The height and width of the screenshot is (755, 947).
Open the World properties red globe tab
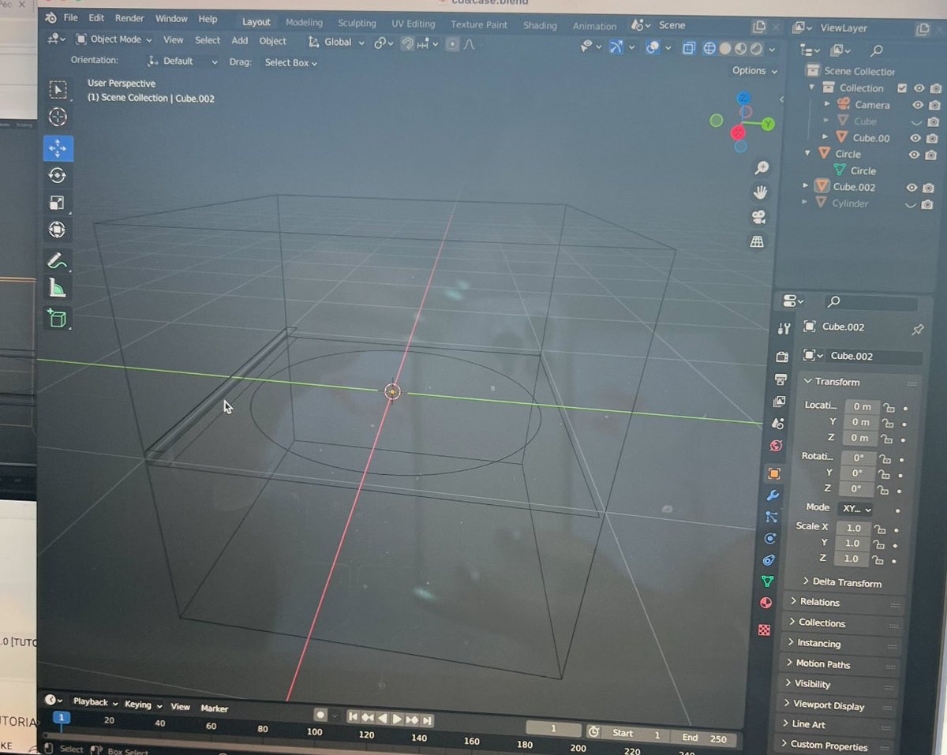coord(776,446)
